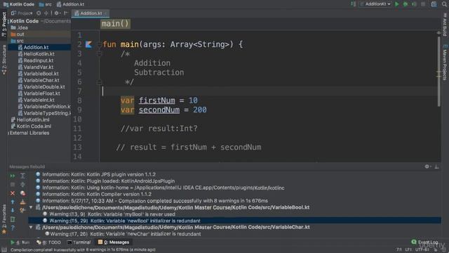This screenshot has height=253, width=449.
Task: Click the red X close icon in Messages panel
Action: 13,193
